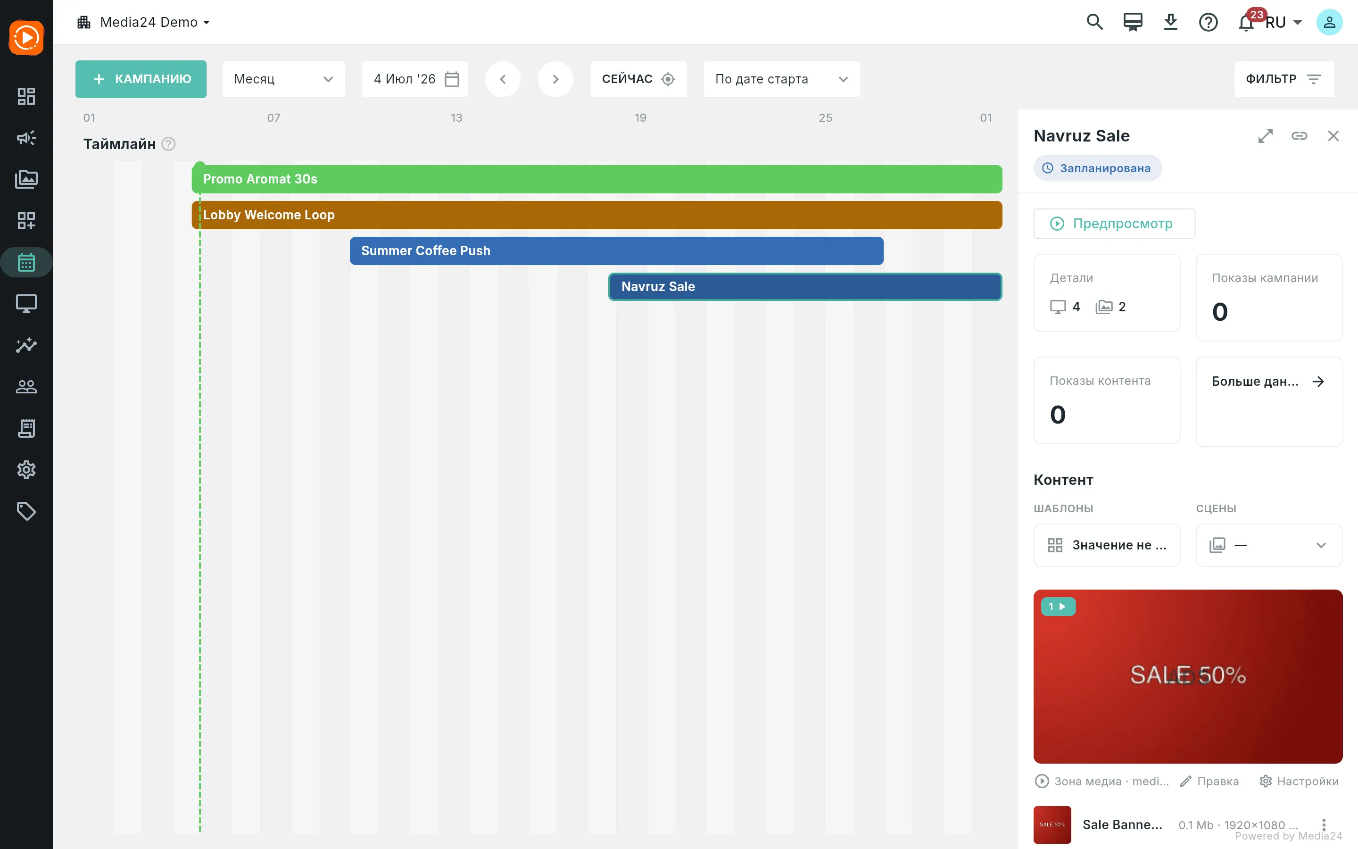Click the Показы кампании card
1358x849 pixels.
[1269, 298]
